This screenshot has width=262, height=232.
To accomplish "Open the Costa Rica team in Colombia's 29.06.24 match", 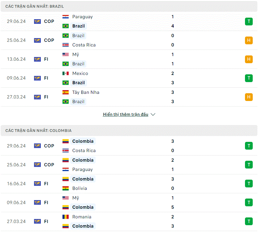I will click(x=84, y=151).
